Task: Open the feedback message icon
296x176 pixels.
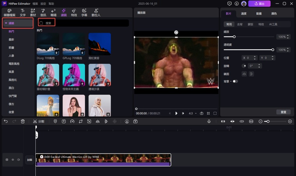Action: [229, 4]
